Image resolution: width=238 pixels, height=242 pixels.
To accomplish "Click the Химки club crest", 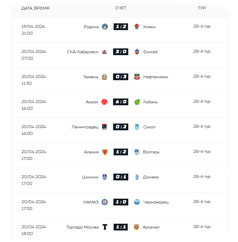I will coord(137,27).
